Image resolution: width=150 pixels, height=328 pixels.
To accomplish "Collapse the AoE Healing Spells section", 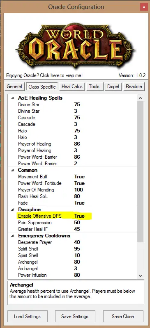I will coord(13,98).
